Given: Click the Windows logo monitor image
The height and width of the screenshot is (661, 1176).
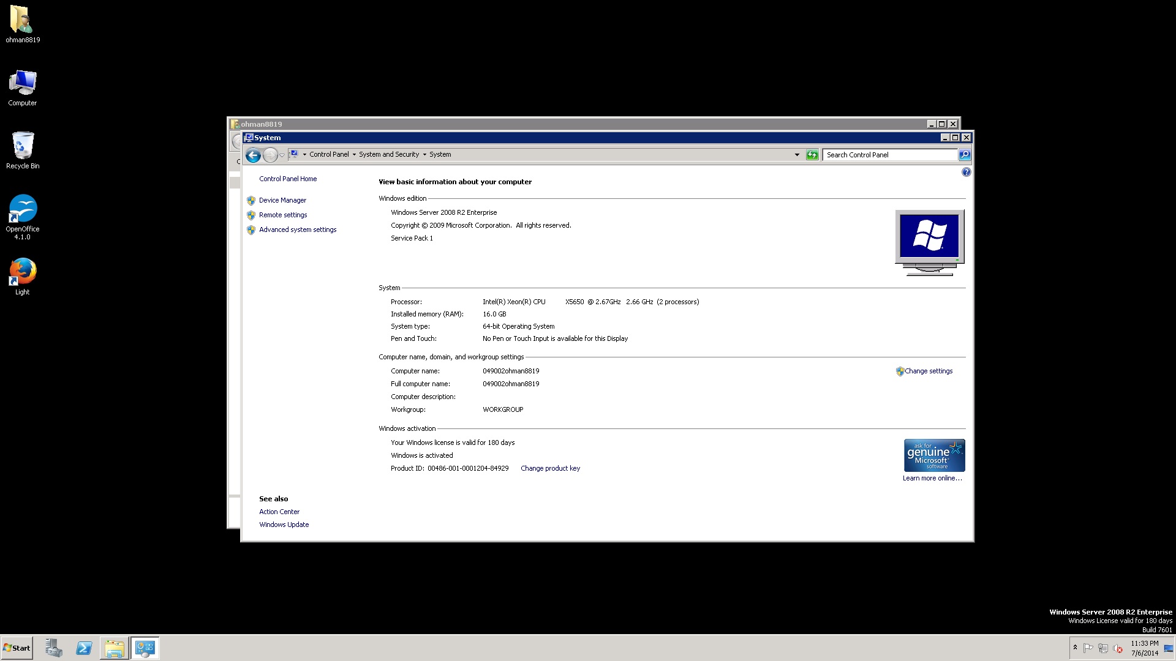Looking at the screenshot, I should [x=930, y=242].
